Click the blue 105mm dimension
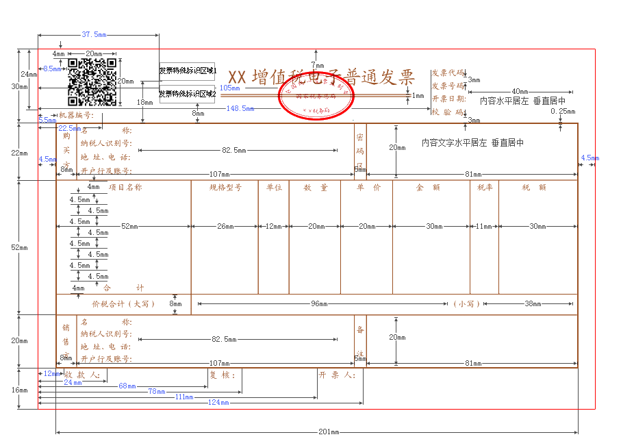This screenshot has height=437, width=634. pyautogui.click(x=229, y=88)
